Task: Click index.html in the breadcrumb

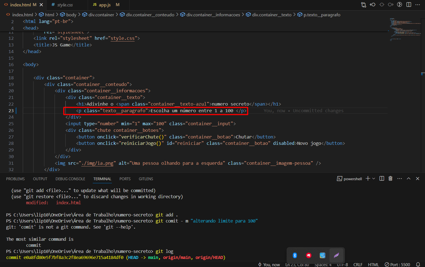Action: (x=20, y=15)
